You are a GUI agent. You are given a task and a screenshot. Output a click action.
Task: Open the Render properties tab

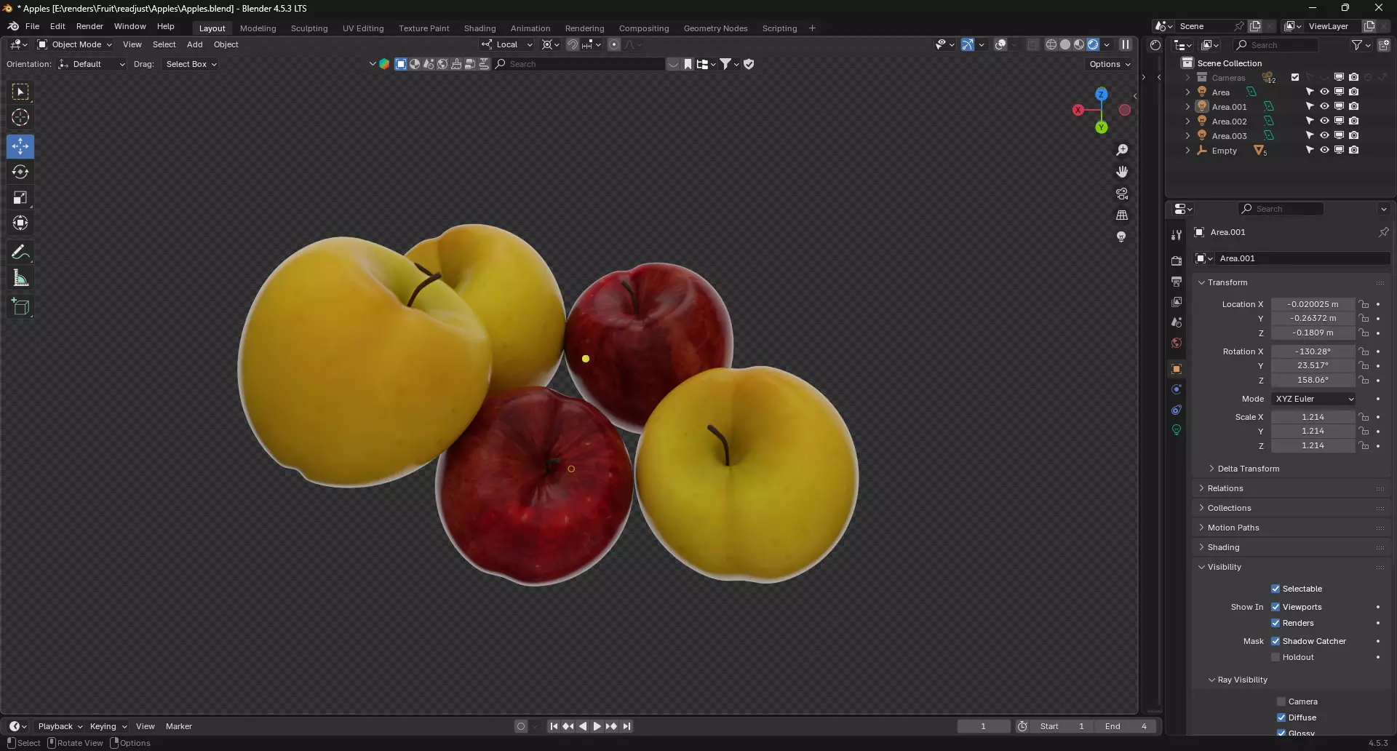[1177, 261]
